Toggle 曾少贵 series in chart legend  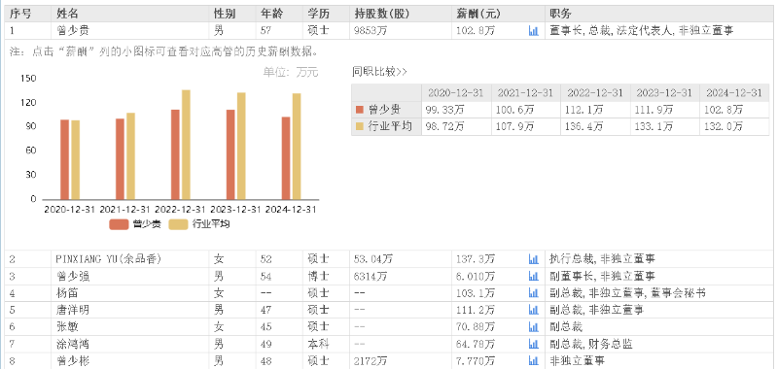[135, 224]
